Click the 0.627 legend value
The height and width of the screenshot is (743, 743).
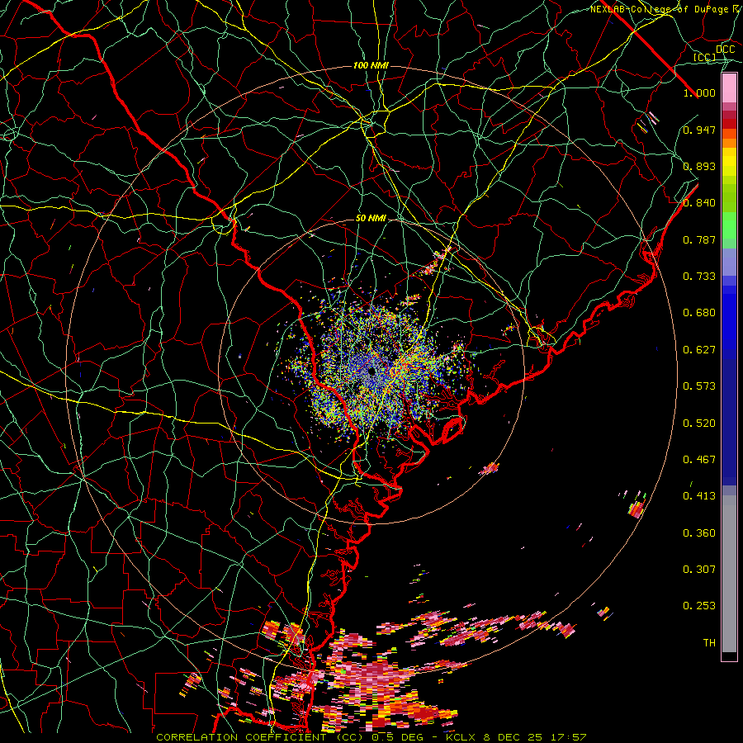699,350
